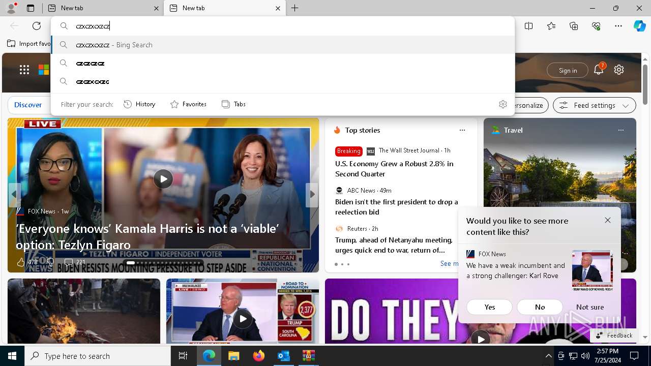Open Outlook from taskbar
This screenshot has height=366, width=651.
pos(283,356)
